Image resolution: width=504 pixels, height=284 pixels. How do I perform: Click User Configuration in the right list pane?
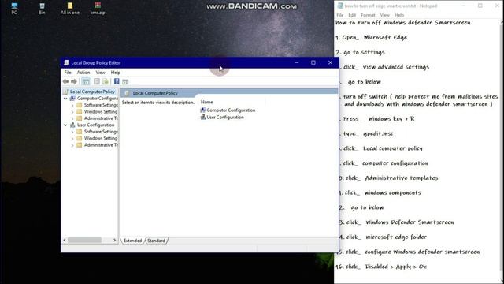[222, 118]
